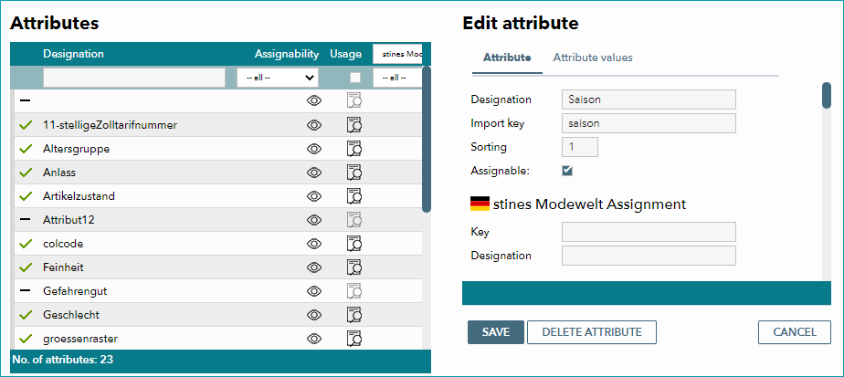The image size is (844, 377).
Task: Toggle eye icon for 11-stelligeZolltarifnummer
Action: pos(314,125)
